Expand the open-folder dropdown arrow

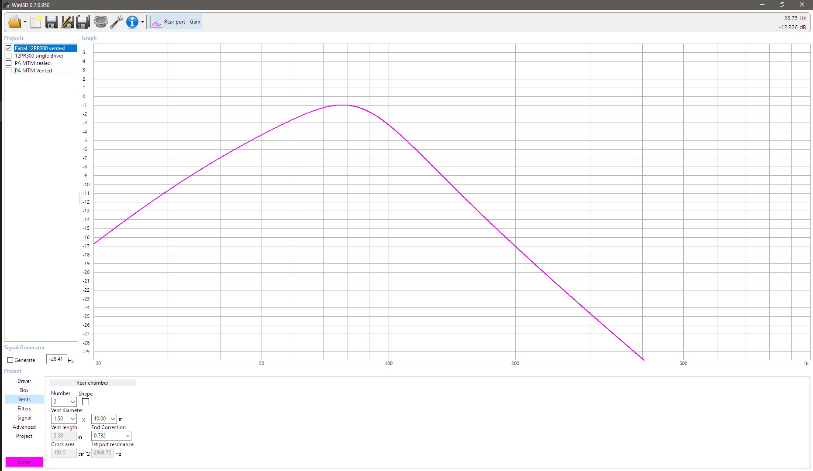point(25,22)
